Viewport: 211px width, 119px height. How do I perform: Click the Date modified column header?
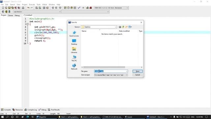(x=124, y=31)
